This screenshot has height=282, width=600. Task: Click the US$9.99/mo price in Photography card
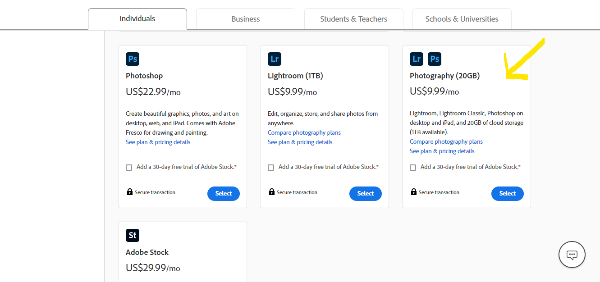(x=435, y=91)
